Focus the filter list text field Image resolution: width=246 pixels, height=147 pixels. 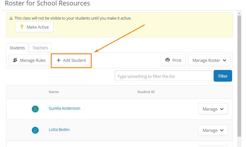[163, 76]
